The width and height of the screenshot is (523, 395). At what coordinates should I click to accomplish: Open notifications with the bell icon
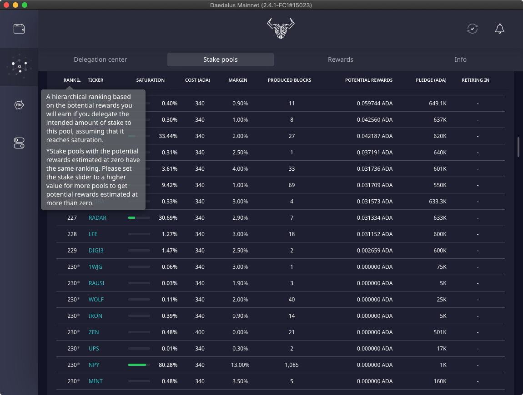(x=500, y=29)
